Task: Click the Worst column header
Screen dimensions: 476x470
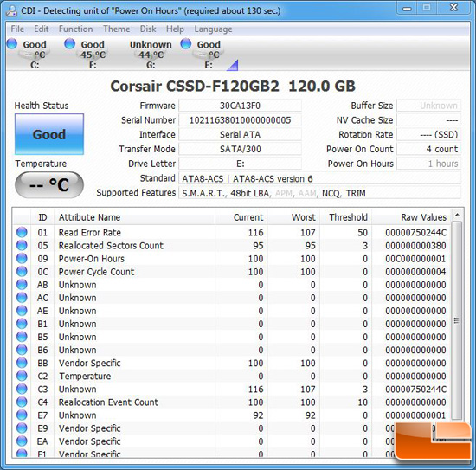Action: click(x=293, y=217)
